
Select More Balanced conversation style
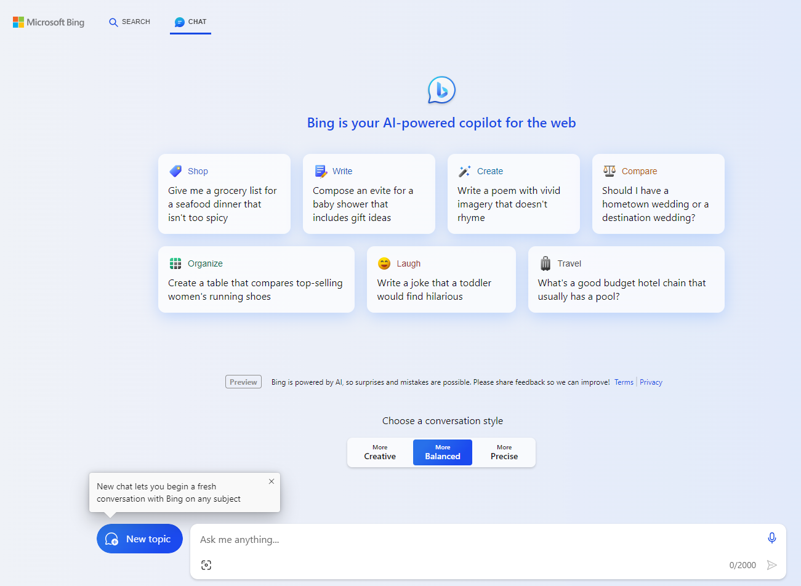point(443,452)
